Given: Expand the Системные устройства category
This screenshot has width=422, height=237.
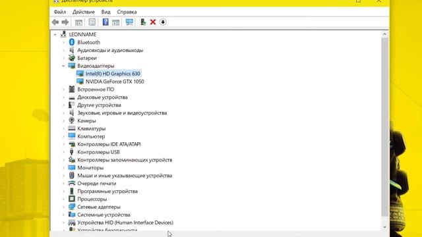Looking at the screenshot, I should tap(63, 215).
